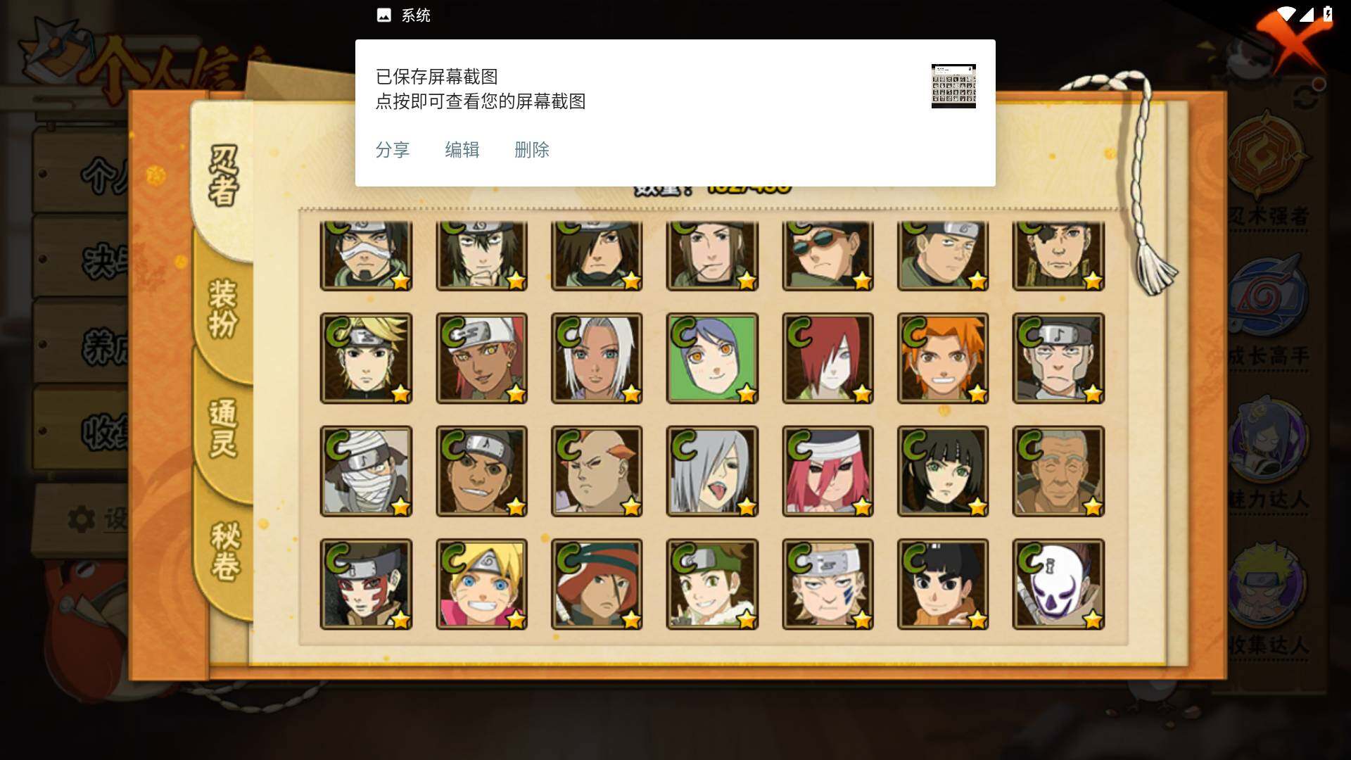Select the bandaged-face ninja portrait
The image size is (1351, 760).
(366, 471)
